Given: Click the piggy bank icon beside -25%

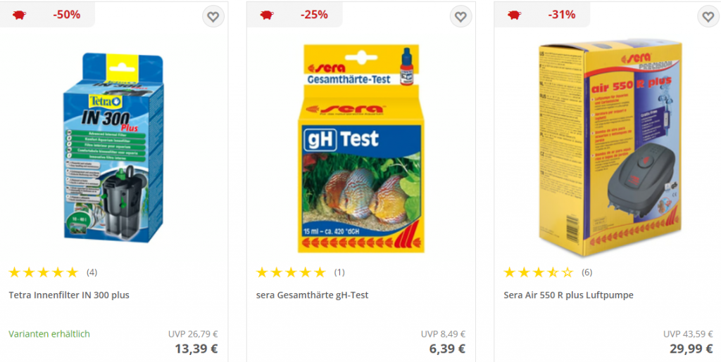Looking at the screenshot, I should (x=267, y=15).
